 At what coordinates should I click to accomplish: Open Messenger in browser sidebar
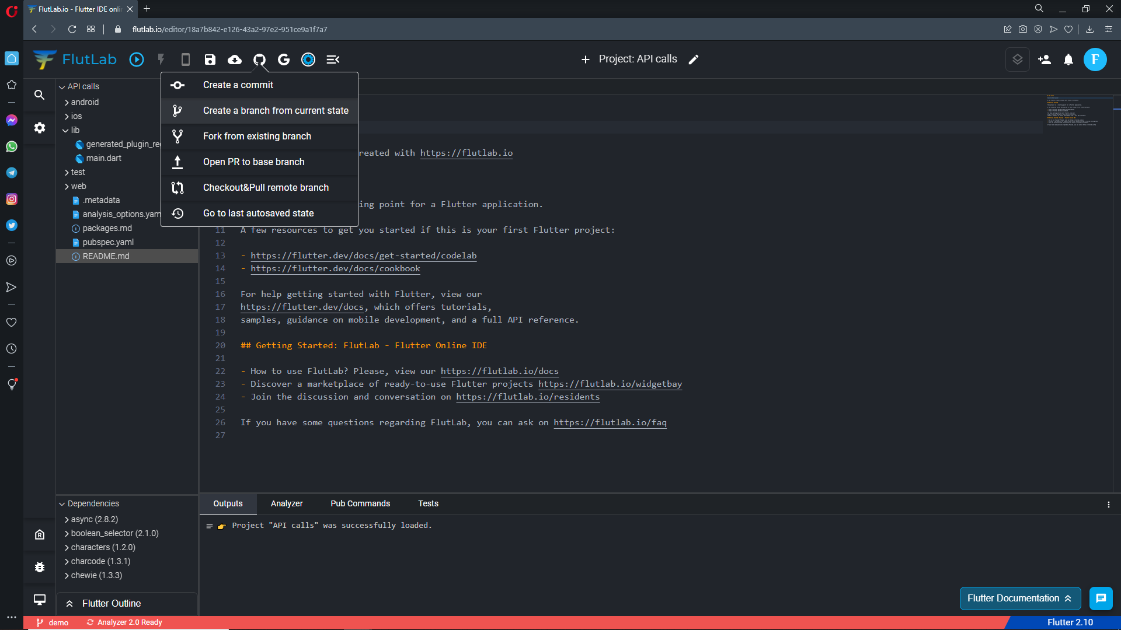point(12,120)
